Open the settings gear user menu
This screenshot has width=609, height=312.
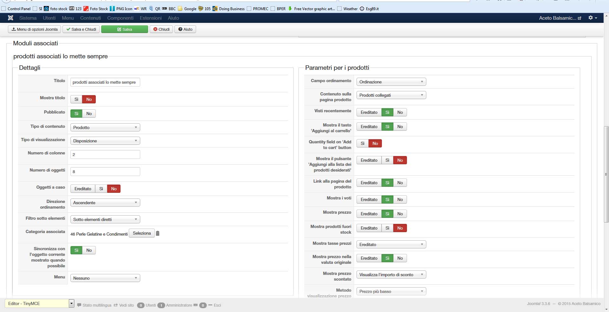pos(593,18)
